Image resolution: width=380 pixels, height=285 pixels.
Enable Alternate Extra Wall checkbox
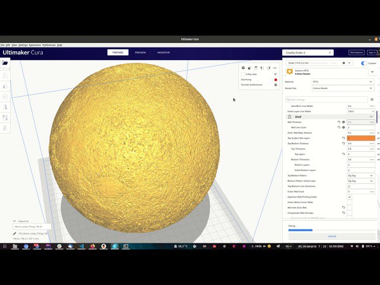coord(349,208)
